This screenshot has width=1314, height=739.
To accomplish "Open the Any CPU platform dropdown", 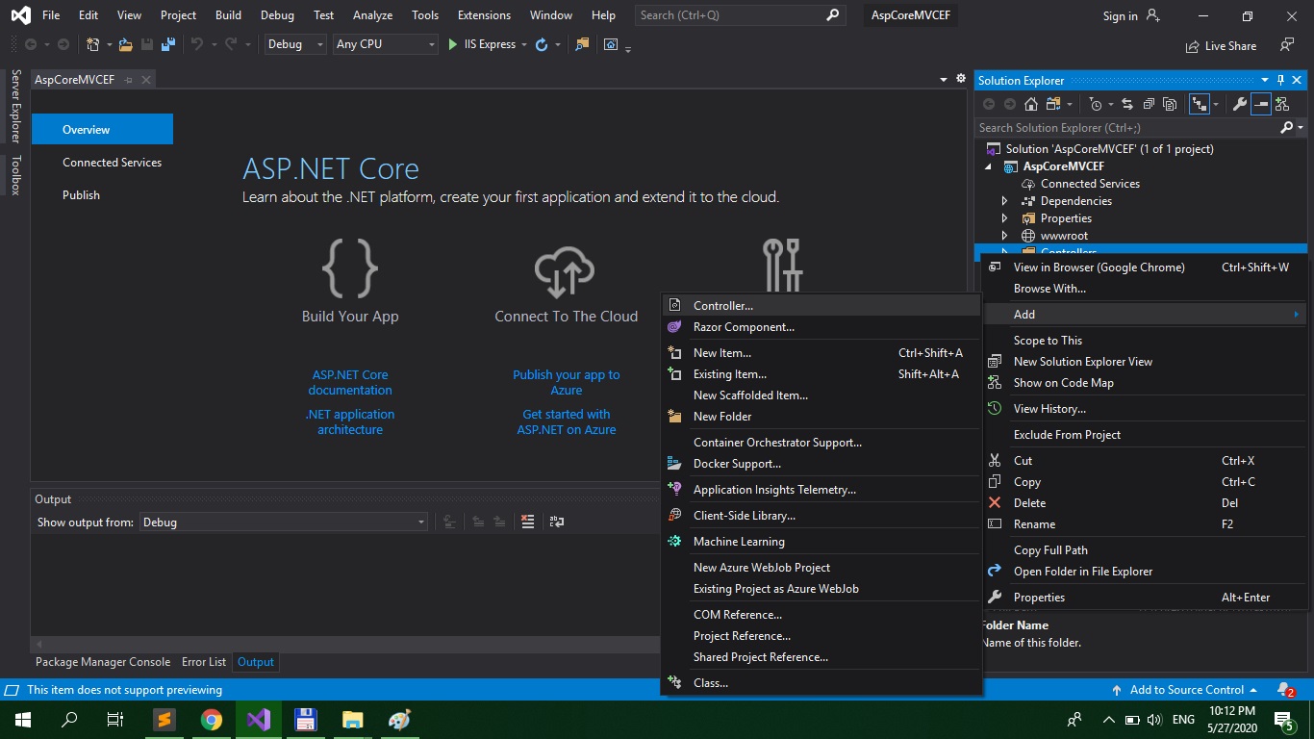I will [385, 44].
